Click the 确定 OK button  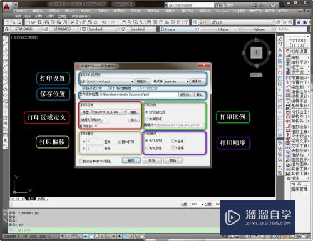(131, 160)
